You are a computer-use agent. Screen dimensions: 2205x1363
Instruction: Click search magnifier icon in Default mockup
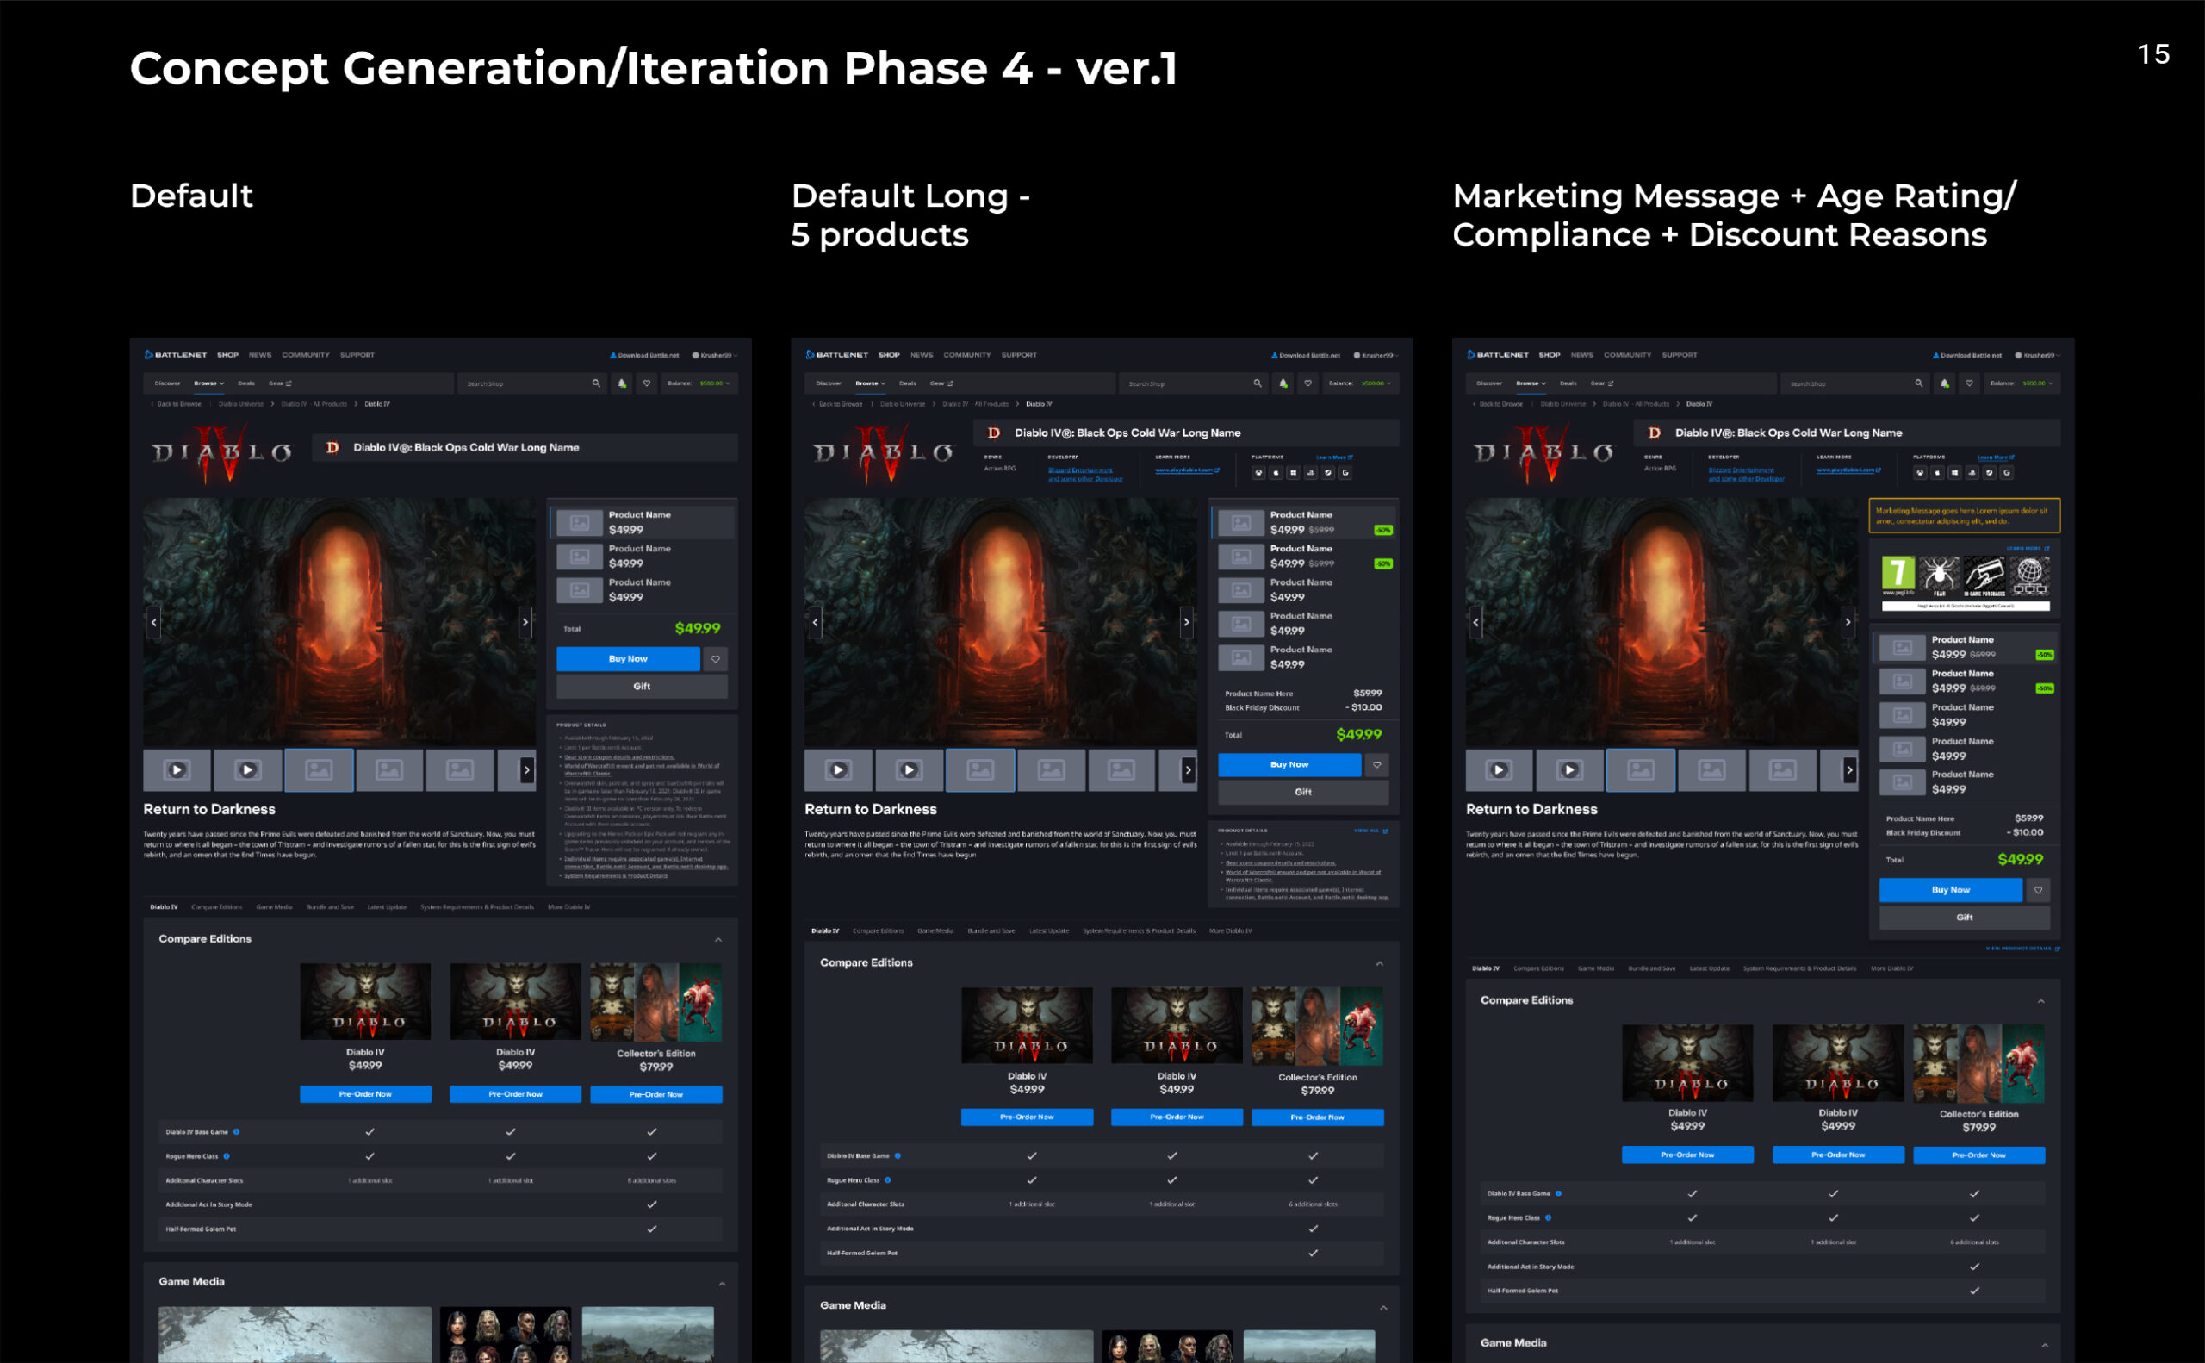coord(596,383)
